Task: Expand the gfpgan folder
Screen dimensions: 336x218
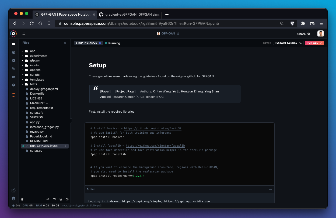Action: (x=22, y=60)
